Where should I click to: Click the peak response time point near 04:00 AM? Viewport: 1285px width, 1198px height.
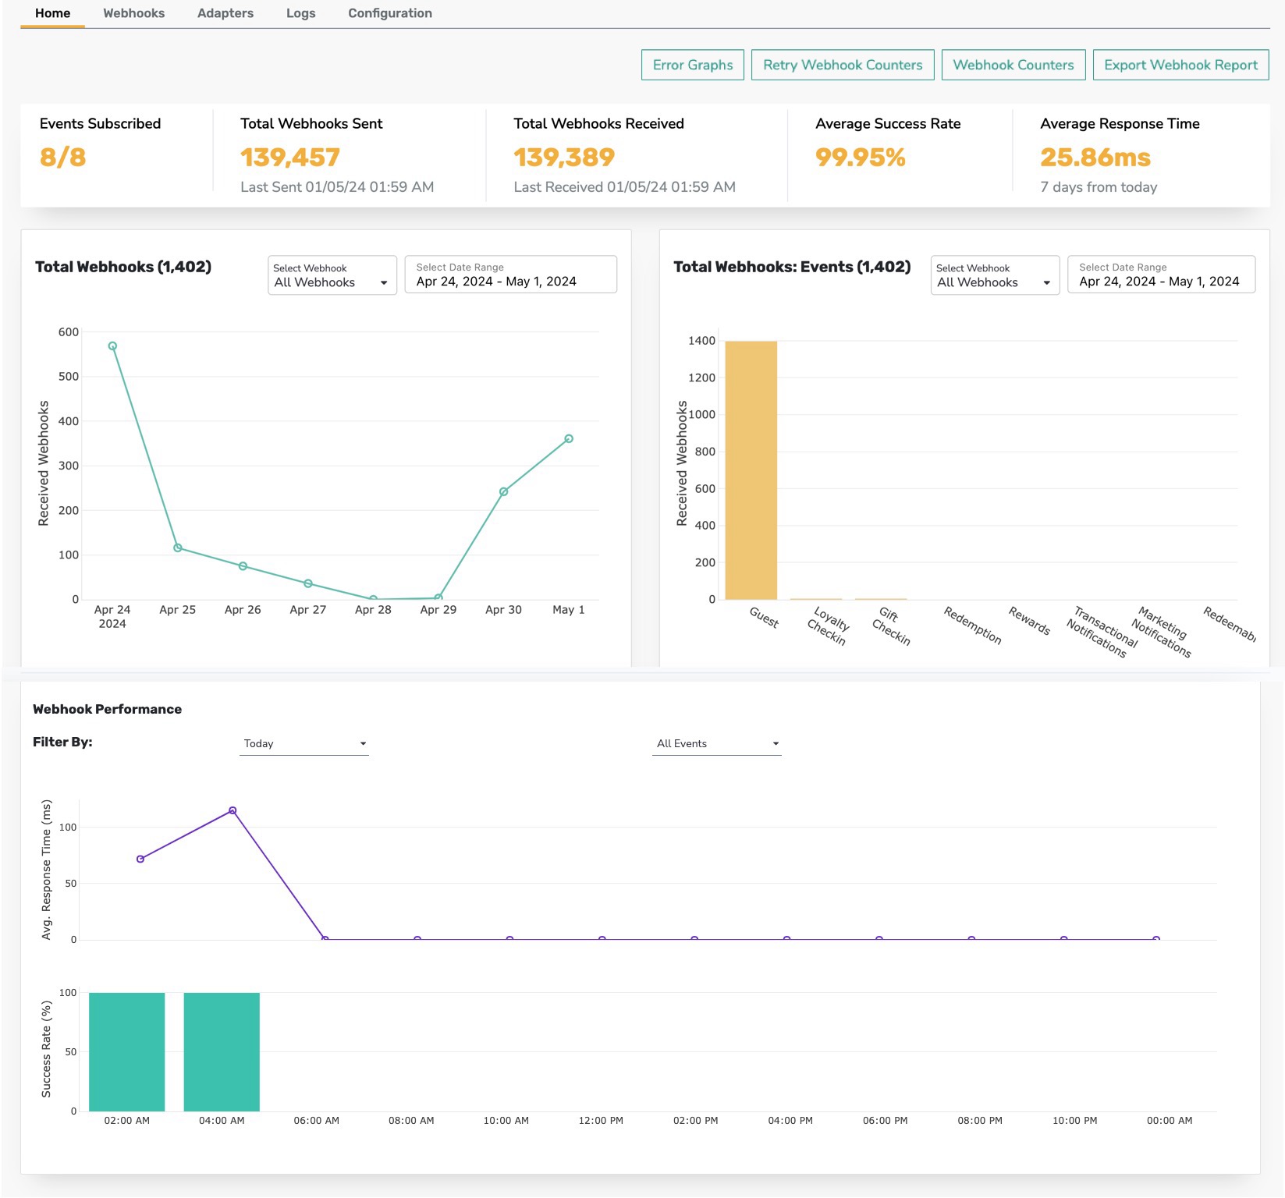point(233,811)
